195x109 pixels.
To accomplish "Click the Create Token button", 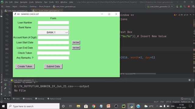I will (25, 66).
